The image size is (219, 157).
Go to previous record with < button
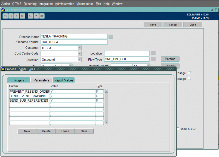pyautogui.click(x=11, y=16)
